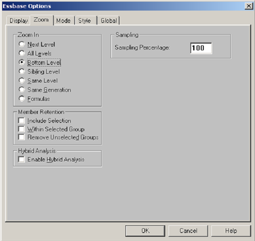The image size is (255, 241).
Task: Confirm with the OK button
Action: point(145,231)
